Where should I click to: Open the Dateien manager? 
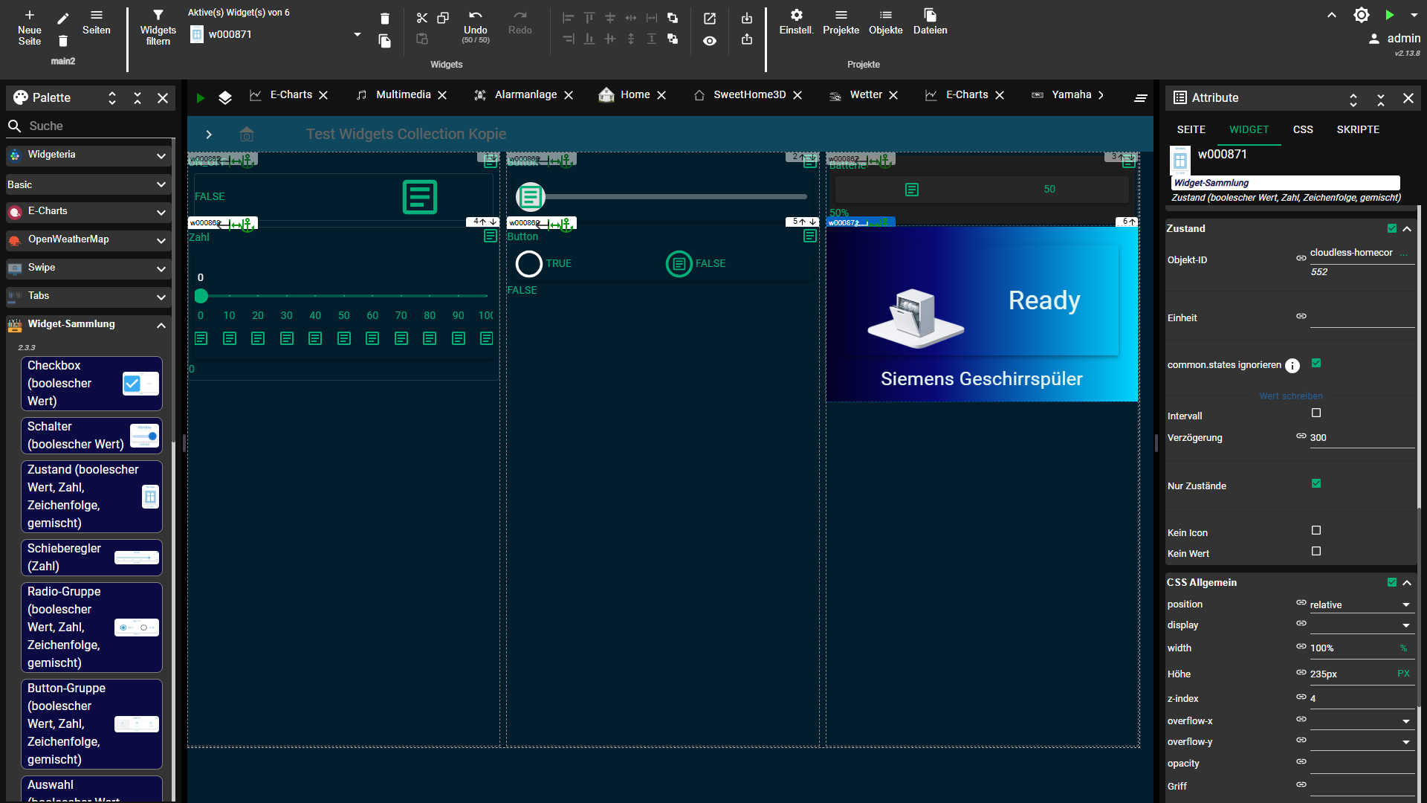[x=930, y=22]
